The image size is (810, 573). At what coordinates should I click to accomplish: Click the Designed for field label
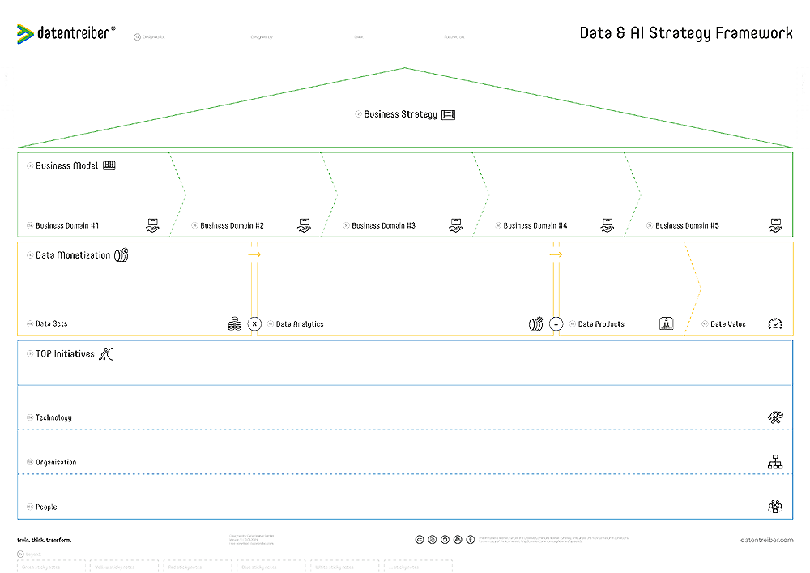pyautogui.click(x=153, y=37)
